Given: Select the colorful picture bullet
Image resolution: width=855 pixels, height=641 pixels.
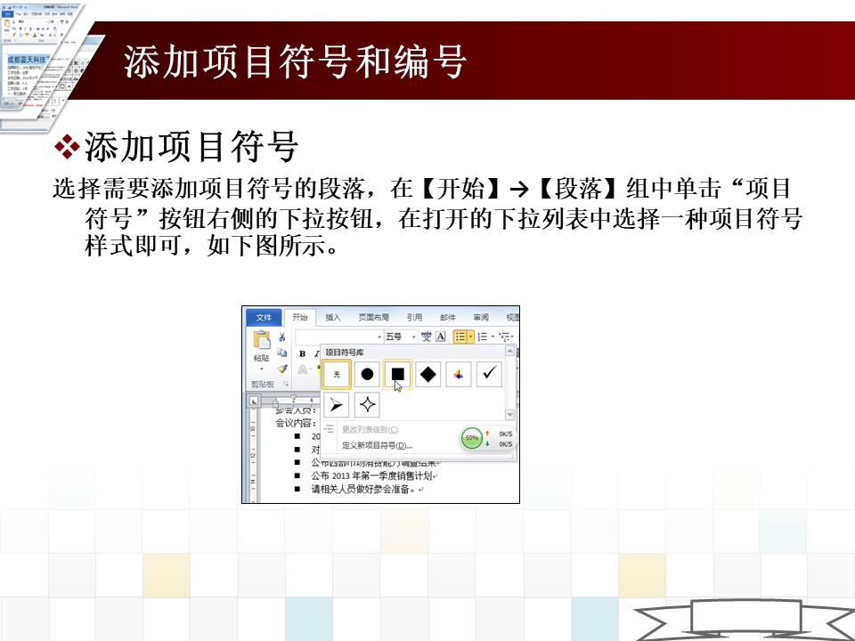Looking at the screenshot, I should point(459,374).
